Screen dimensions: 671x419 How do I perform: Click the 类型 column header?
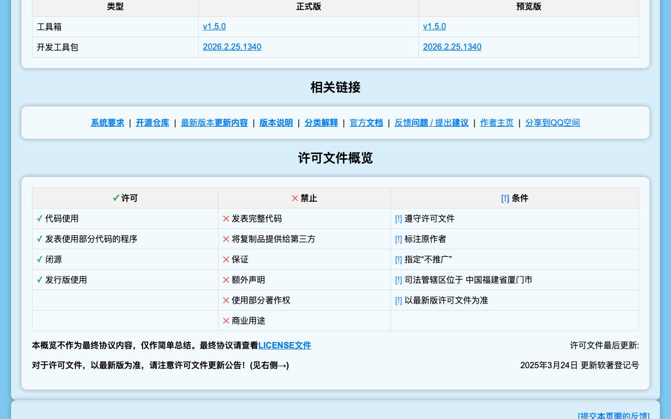115,7
